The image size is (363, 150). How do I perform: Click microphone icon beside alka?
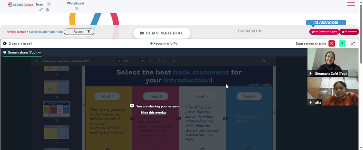click(311, 103)
